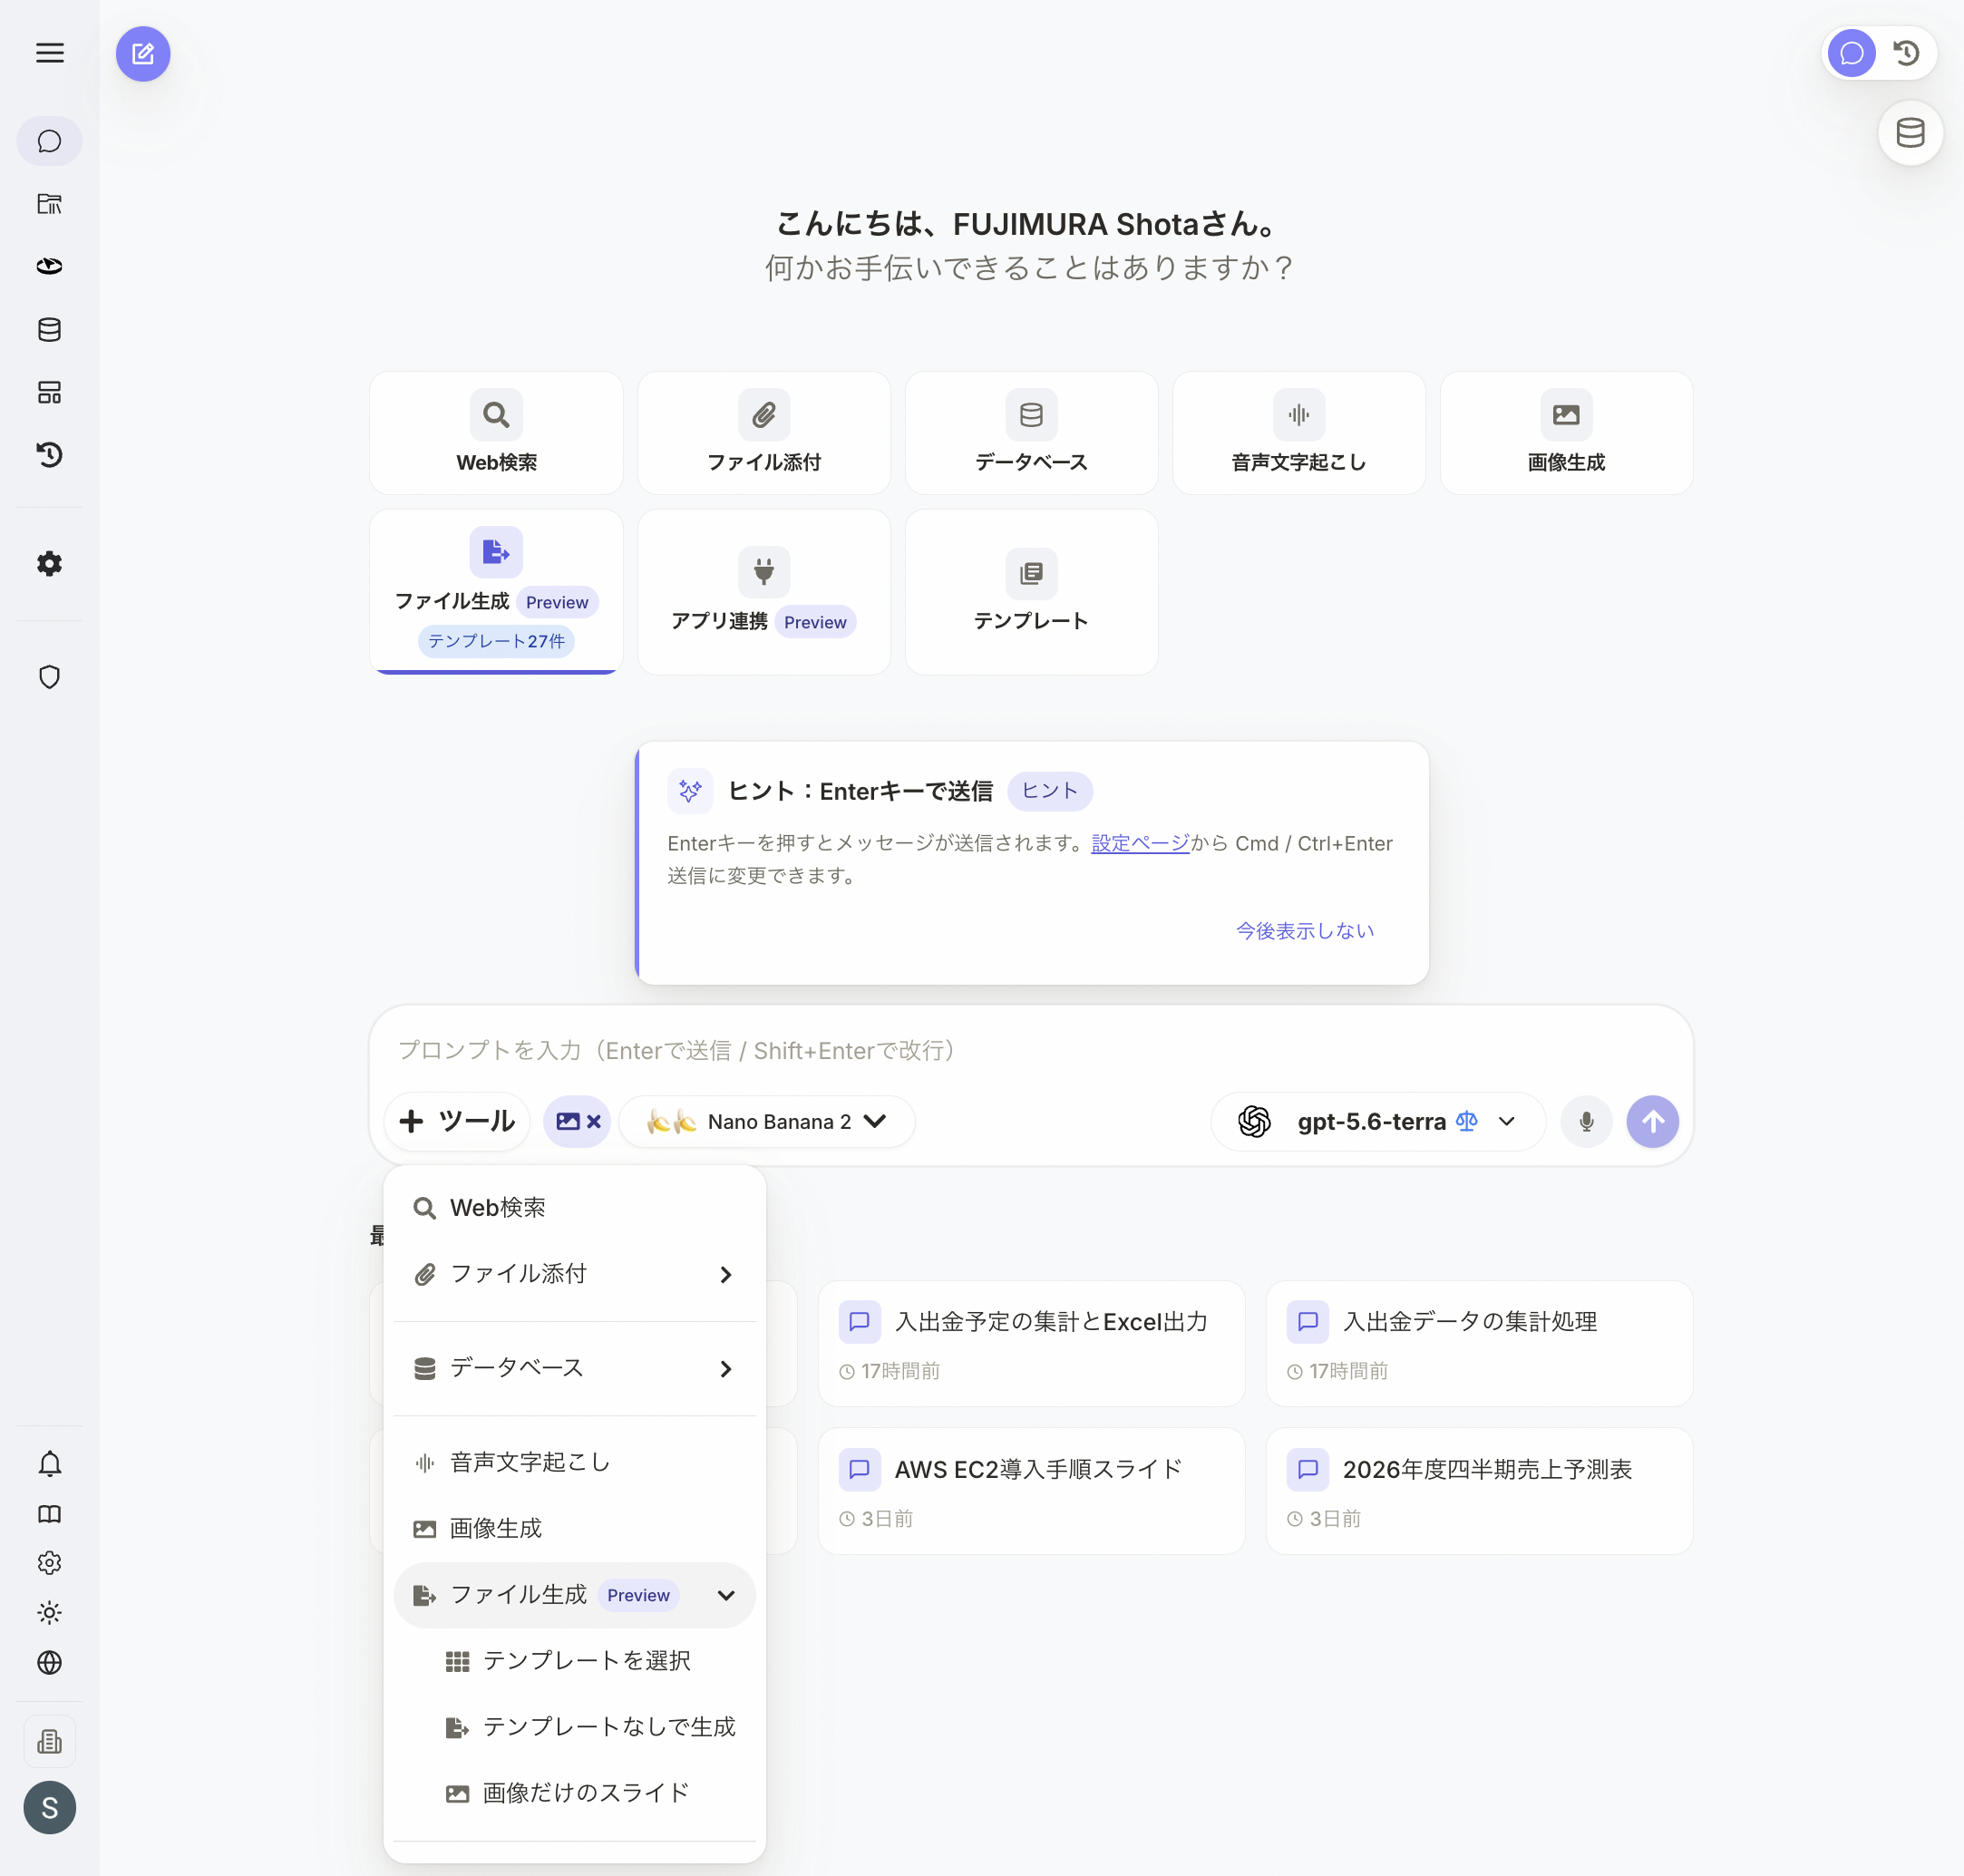Open the chat section in sidebar
This screenshot has height=1876, width=1964.
pos(49,141)
